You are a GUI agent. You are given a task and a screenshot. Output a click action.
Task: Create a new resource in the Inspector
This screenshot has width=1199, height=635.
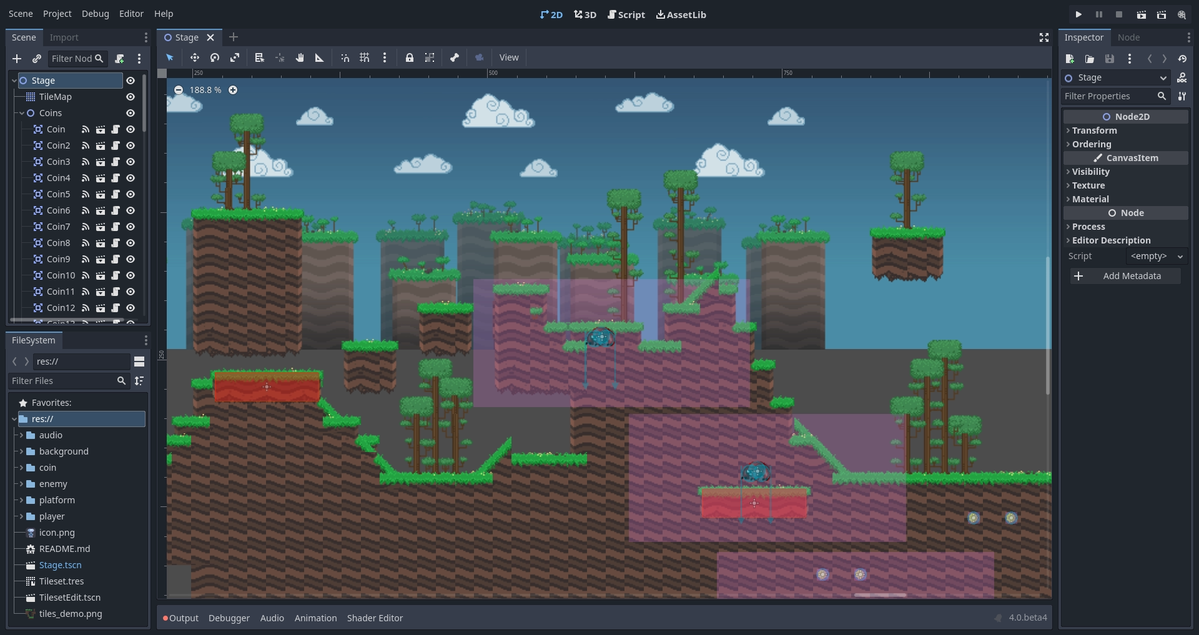[1070, 59]
